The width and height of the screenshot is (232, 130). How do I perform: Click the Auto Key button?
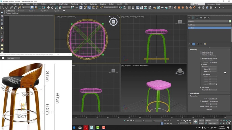click(x=201, y=120)
